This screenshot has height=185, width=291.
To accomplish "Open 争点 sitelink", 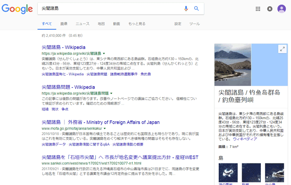I will (x=65, y=109).
